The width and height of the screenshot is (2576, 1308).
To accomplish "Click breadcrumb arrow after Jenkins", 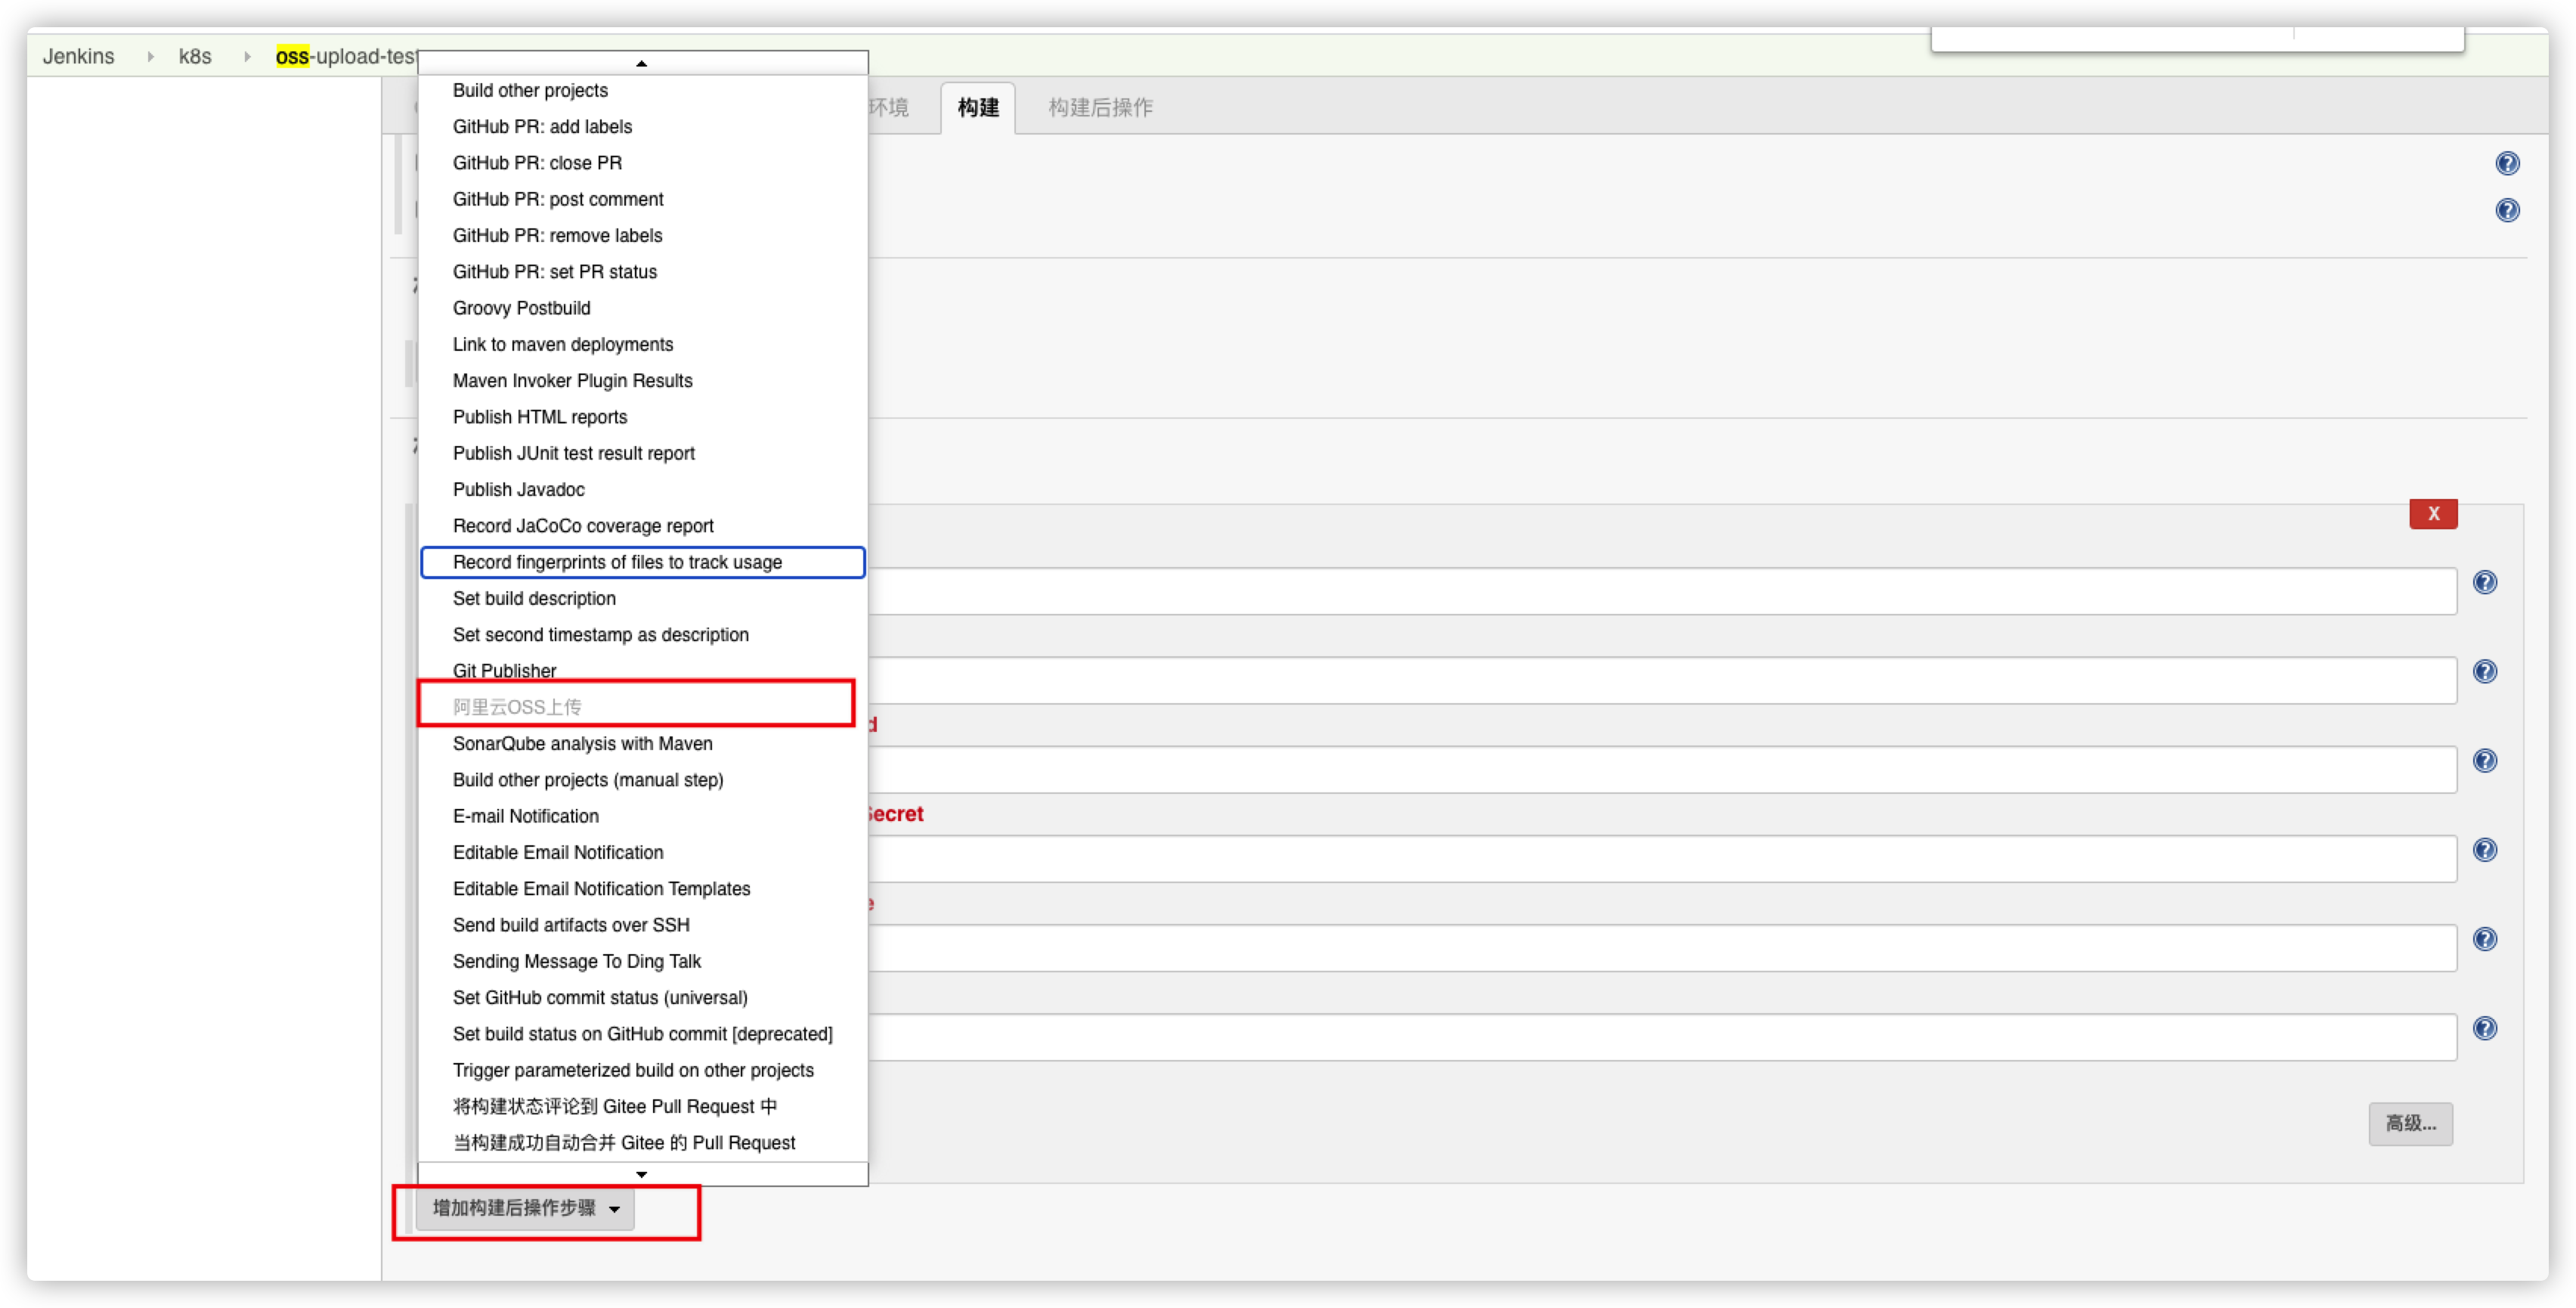I will [x=150, y=57].
